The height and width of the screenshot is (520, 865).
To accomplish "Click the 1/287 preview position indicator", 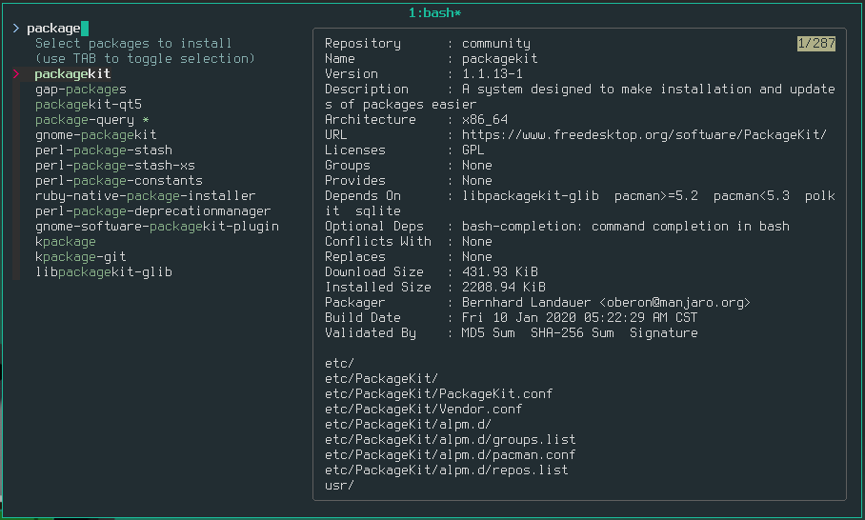I will click(815, 44).
